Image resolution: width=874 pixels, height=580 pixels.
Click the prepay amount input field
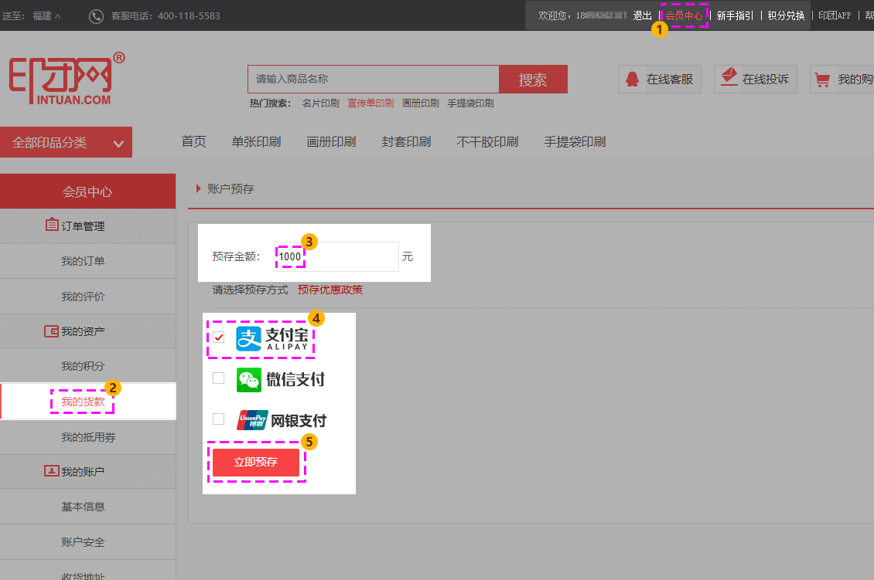pos(336,256)
